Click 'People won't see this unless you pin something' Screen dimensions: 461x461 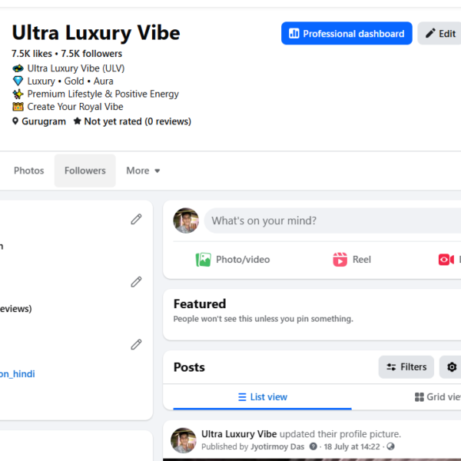point(263,319)
